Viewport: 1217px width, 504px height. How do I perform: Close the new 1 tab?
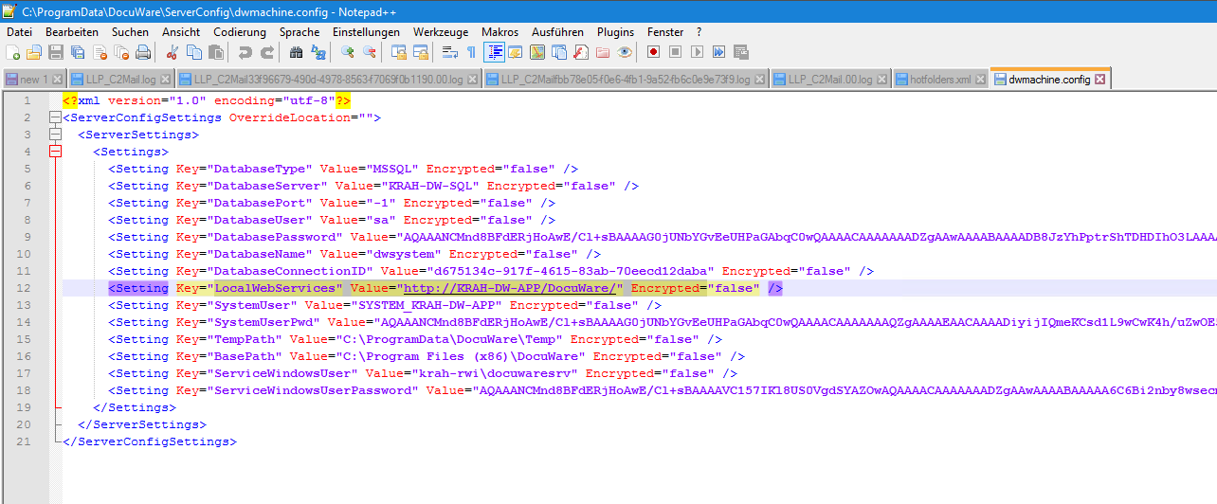coord(57,80)
